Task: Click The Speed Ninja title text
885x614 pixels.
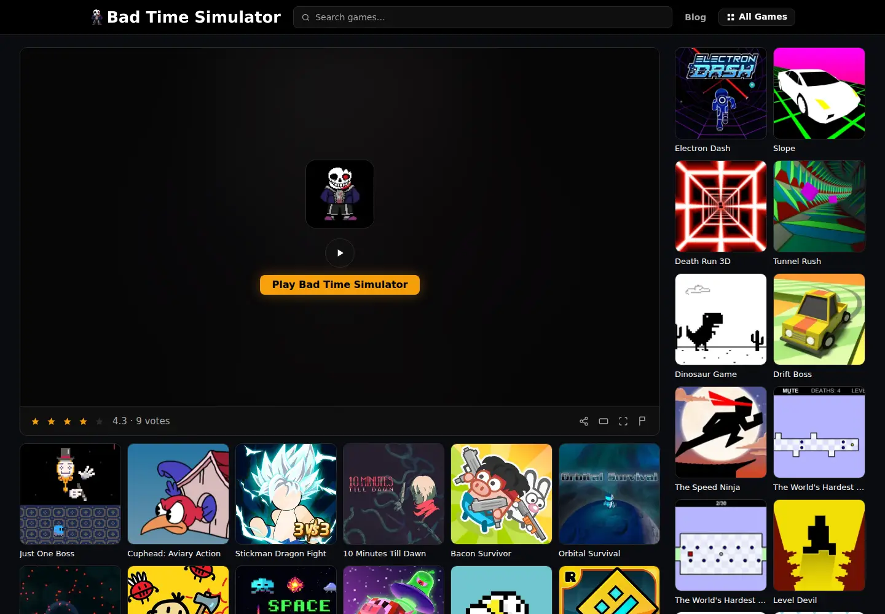Action: tap(707, 488)
